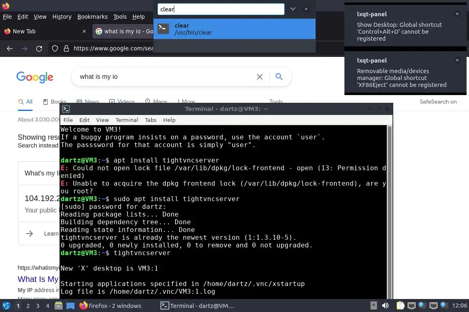Click the show desktop icon in panel

(70, 306)
